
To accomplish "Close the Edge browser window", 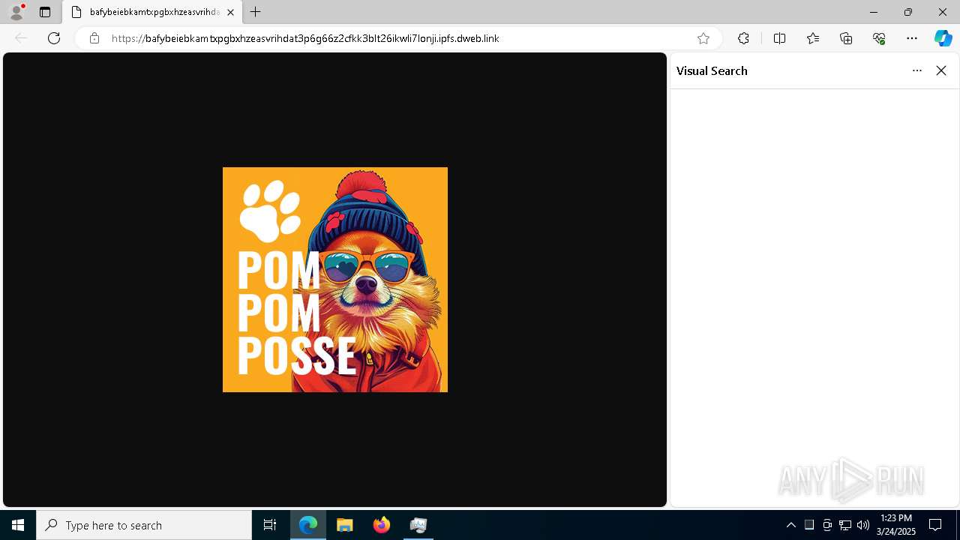I will pos(943,12).
